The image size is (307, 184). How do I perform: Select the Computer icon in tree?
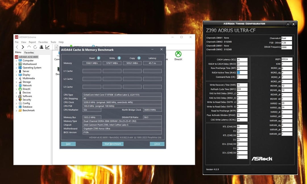click(20, 60)
